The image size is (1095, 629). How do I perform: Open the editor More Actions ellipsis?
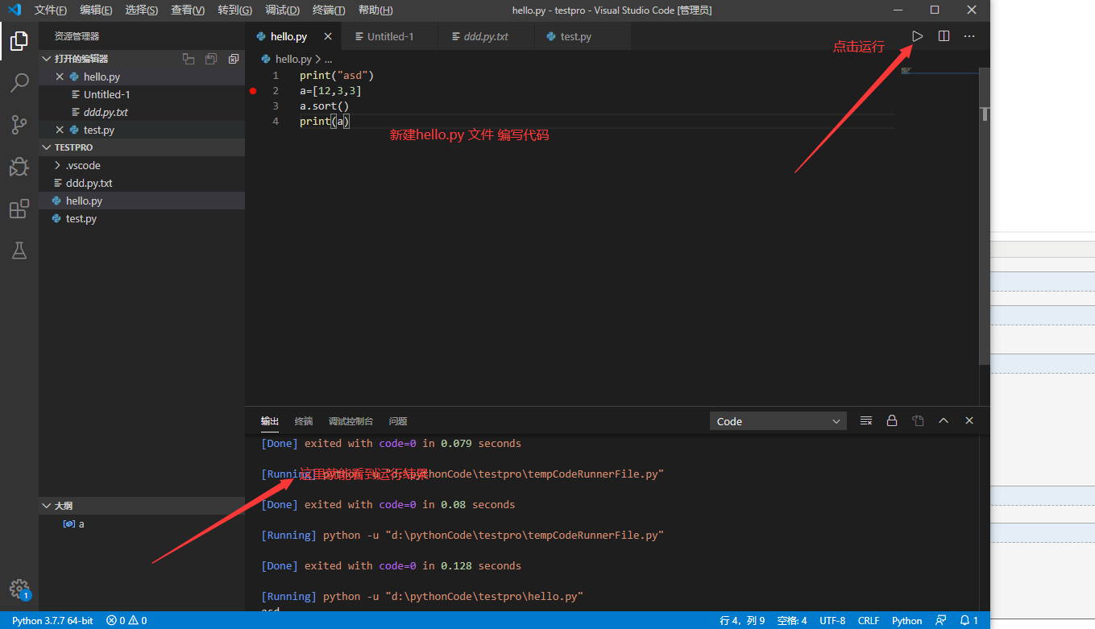(x=969, y=36)
